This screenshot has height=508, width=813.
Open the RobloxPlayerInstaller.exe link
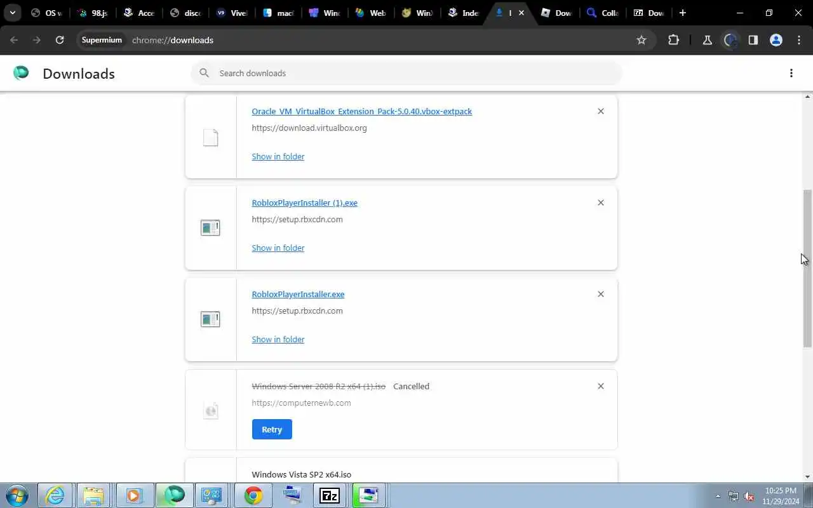pyautogui.click(x=298, y=294)
